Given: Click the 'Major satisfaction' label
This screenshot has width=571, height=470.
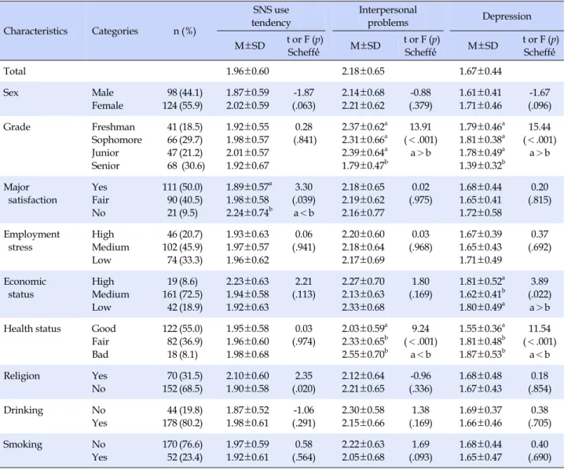Looking at the screenshot, I should pyautogui.click(x=30, y=194).
